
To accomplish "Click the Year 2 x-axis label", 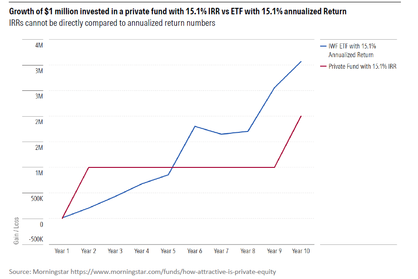I will (x=89, y=251).
